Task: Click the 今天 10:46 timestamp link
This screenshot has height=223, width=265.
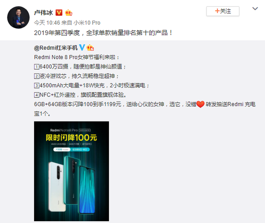Action: point(47,22)
